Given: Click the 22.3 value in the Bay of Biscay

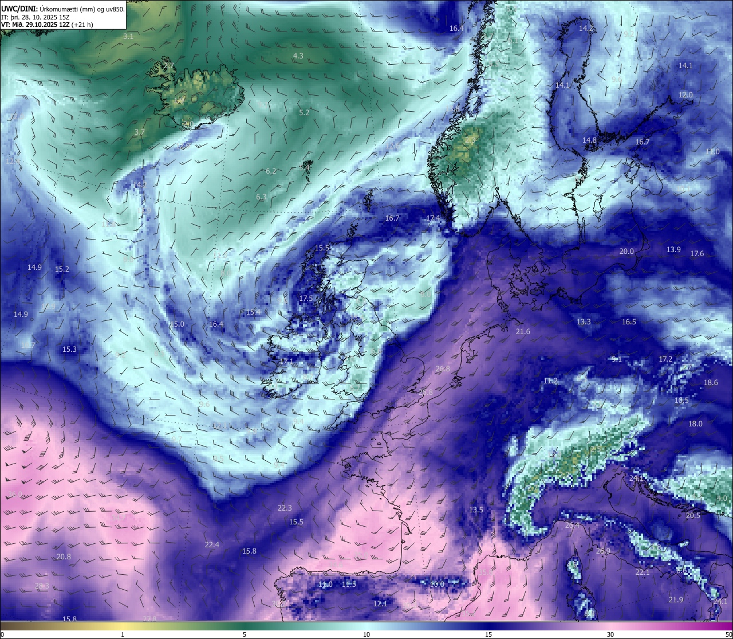Looking at the screenshot, I should [x=285, y=508].
